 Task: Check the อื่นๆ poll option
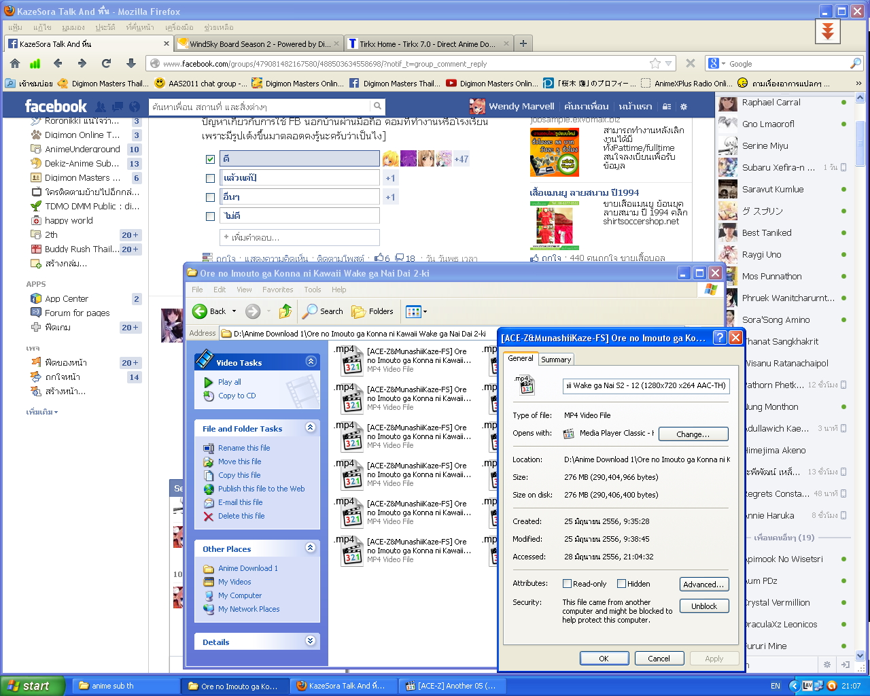(210, 197)
